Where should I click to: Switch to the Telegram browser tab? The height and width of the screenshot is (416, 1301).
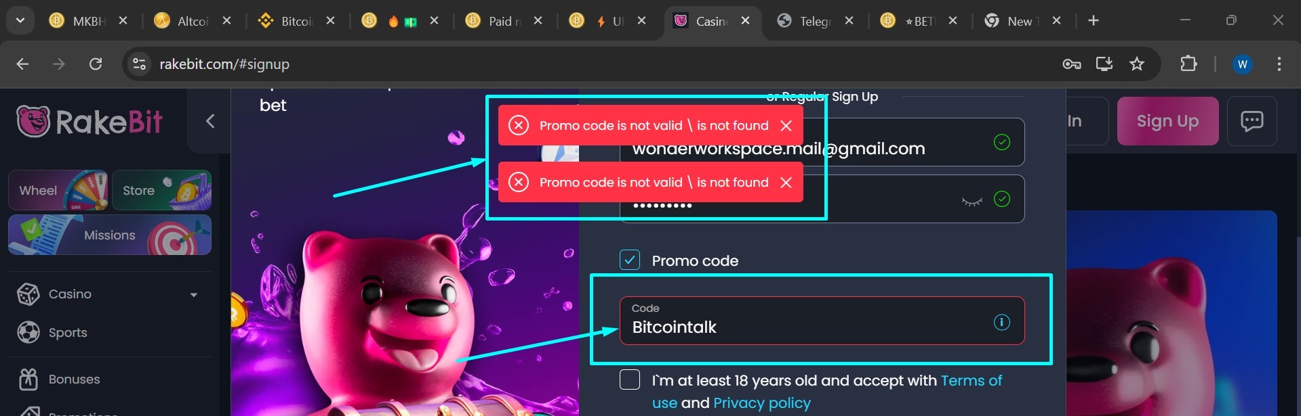tap(814, 21)
